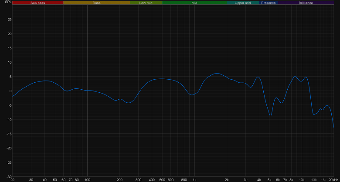Click the 1k frequency axis label
Image resolution: width=340 pixels, height=182 pixels.
[194, 180]
